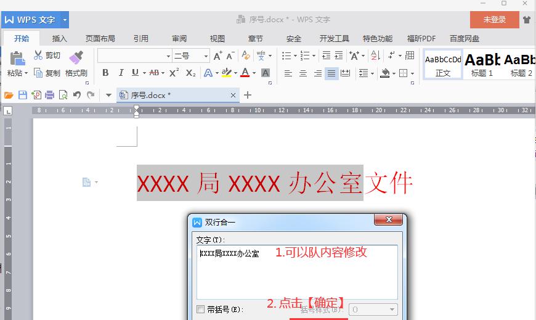Click the Copy (复制) button

[x=47, y=73]
